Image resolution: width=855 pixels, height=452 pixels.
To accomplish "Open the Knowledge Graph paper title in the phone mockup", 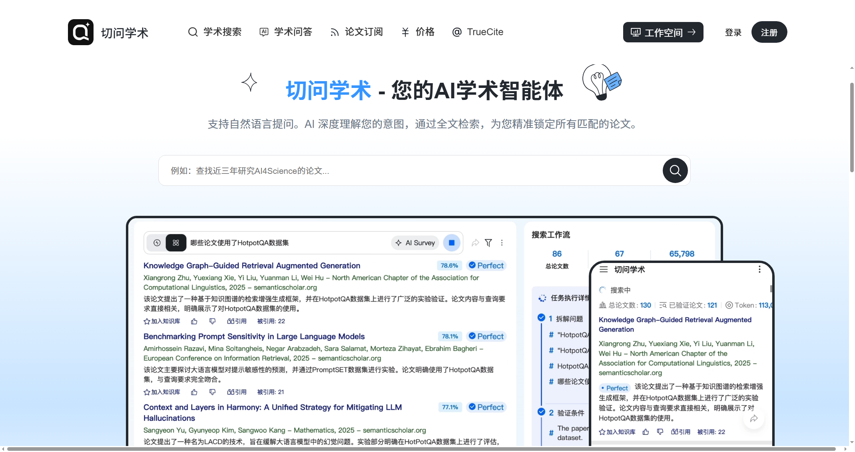I will (675, 325).
